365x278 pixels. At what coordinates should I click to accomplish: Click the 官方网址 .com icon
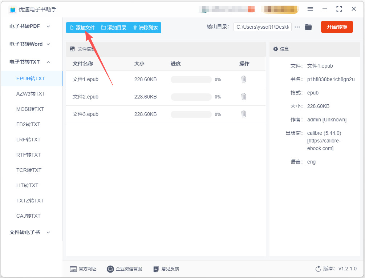pyautogui.click(x=73, y=269)
